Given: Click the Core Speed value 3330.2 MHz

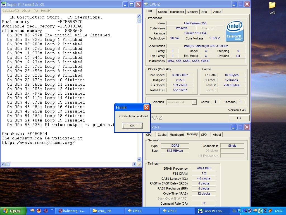Looking at the screenshot, I should [x=180, y=75].
